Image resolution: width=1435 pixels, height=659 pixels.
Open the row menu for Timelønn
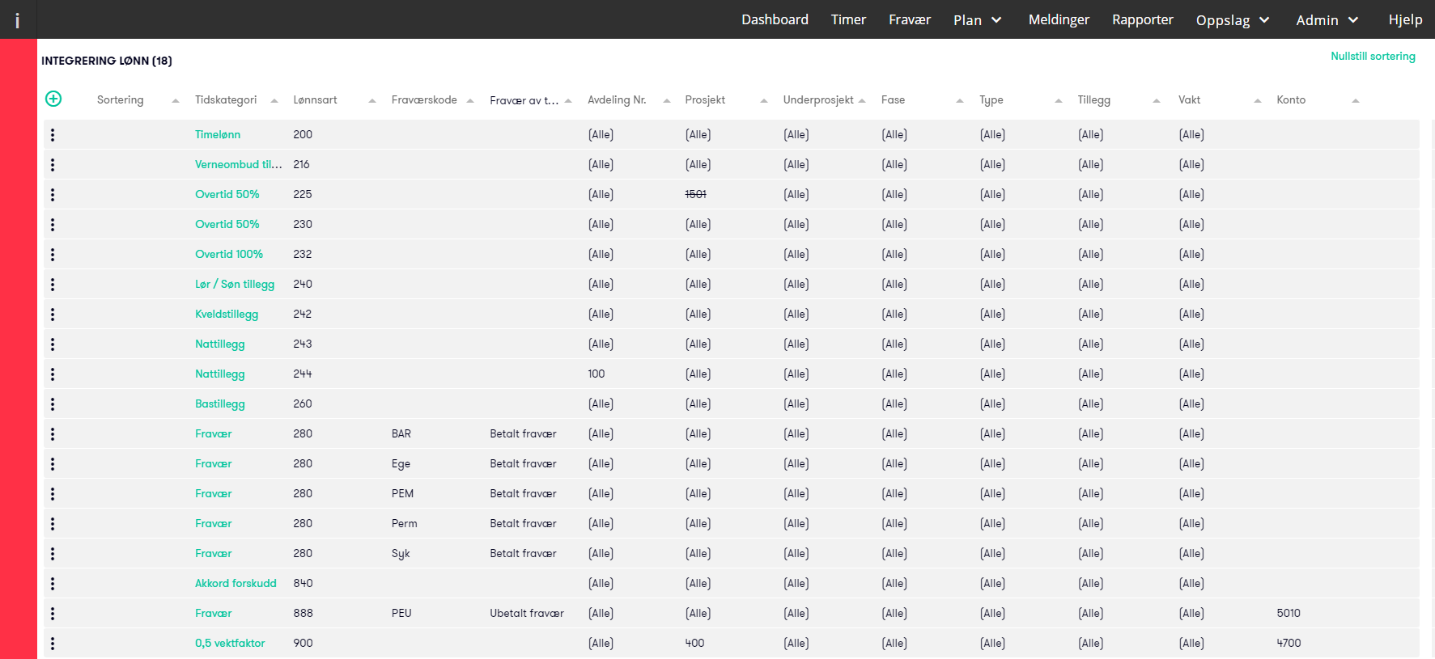click(53, 135)
